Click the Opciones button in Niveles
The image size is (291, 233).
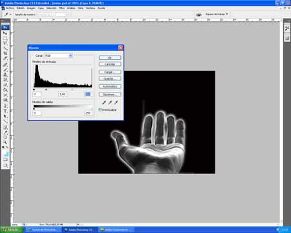[x=110, y=94]
